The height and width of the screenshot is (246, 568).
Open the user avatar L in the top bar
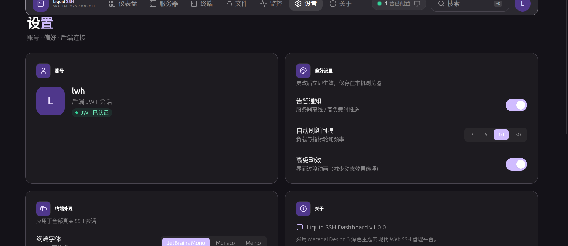click(x=523, y=4)
